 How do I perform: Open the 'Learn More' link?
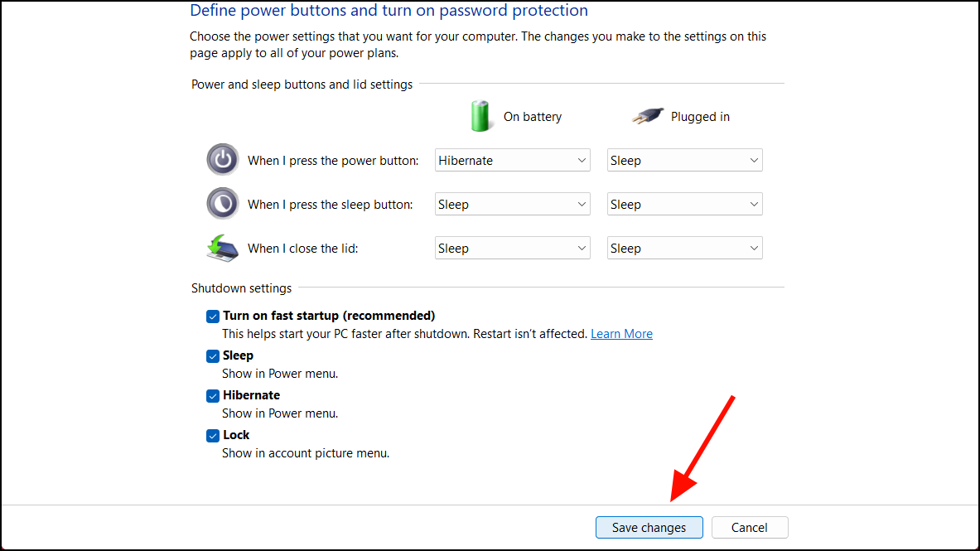click(621, 333)
